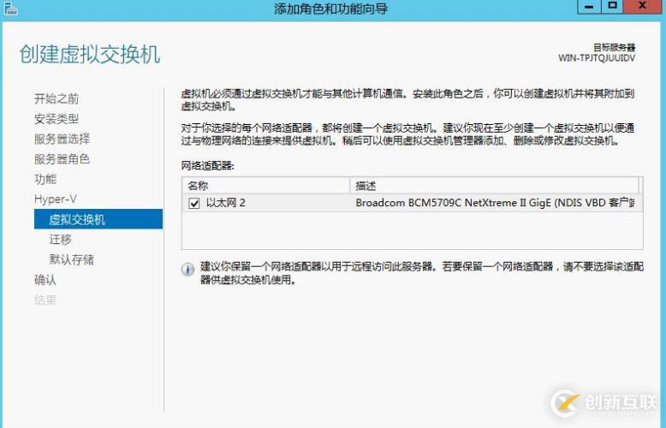Open the 安装类型 wizard page
This screenshot has width=666, height=428.
click(56, 118)
